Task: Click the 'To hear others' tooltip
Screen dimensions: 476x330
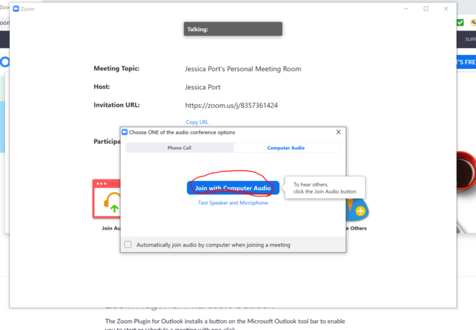Action: pyautogui.click(x=325, y=188)
